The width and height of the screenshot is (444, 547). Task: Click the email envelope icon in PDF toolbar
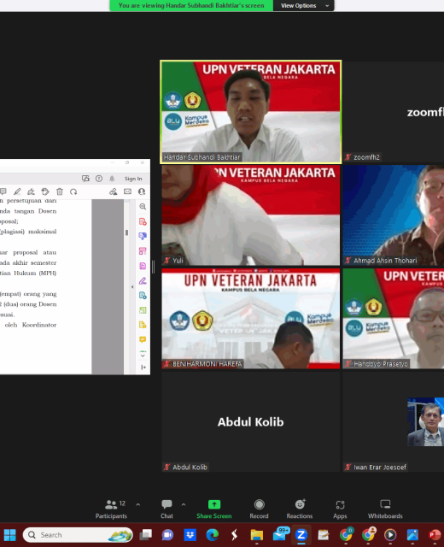coord(127,191)
